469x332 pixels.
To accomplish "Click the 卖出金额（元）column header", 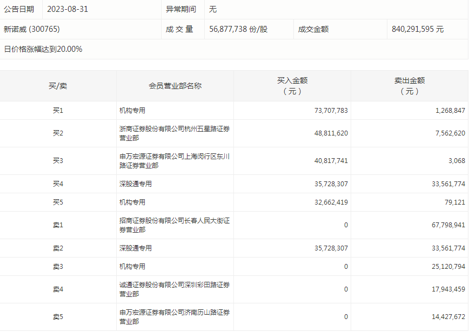I will click(410, 86).
